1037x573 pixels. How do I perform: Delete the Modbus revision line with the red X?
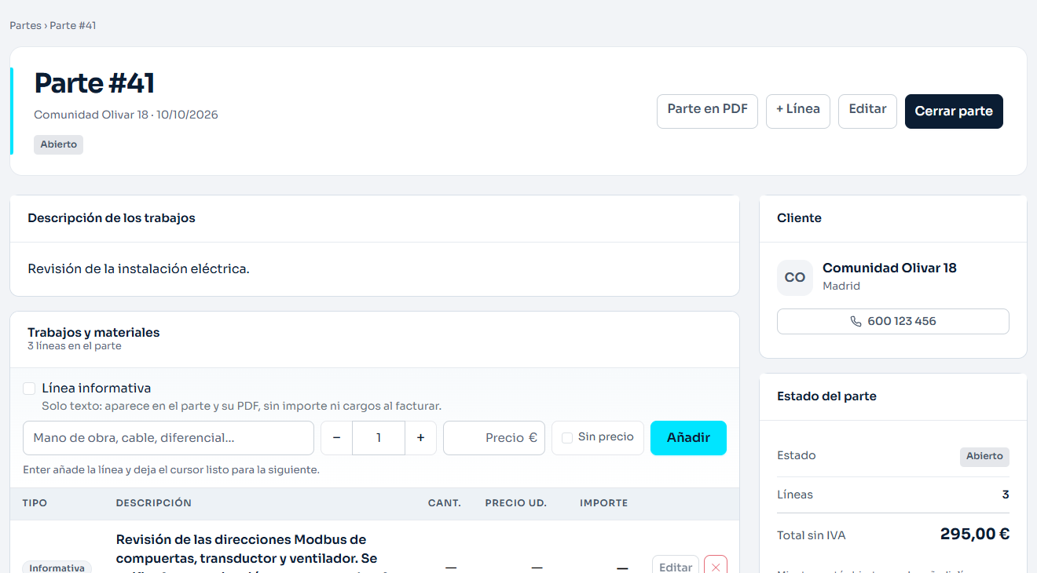coord(715,566)
